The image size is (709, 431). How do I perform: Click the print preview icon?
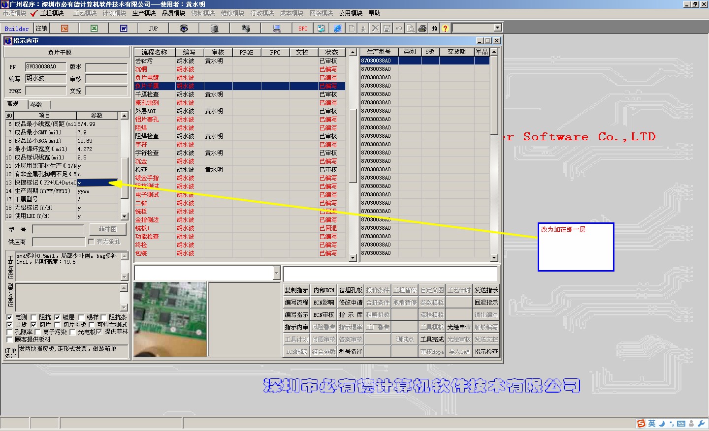(411, 29)
